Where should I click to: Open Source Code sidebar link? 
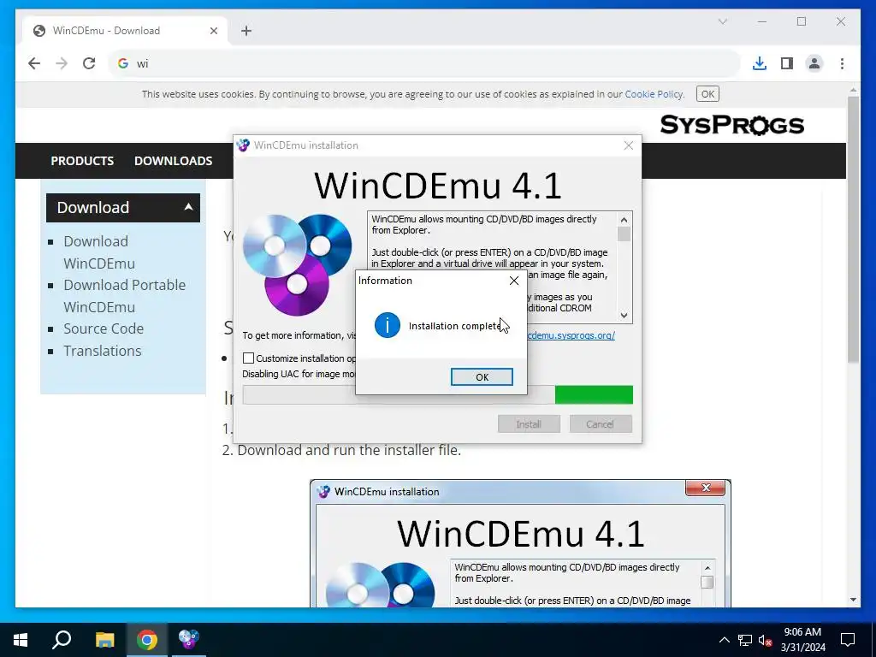point(104,328)
